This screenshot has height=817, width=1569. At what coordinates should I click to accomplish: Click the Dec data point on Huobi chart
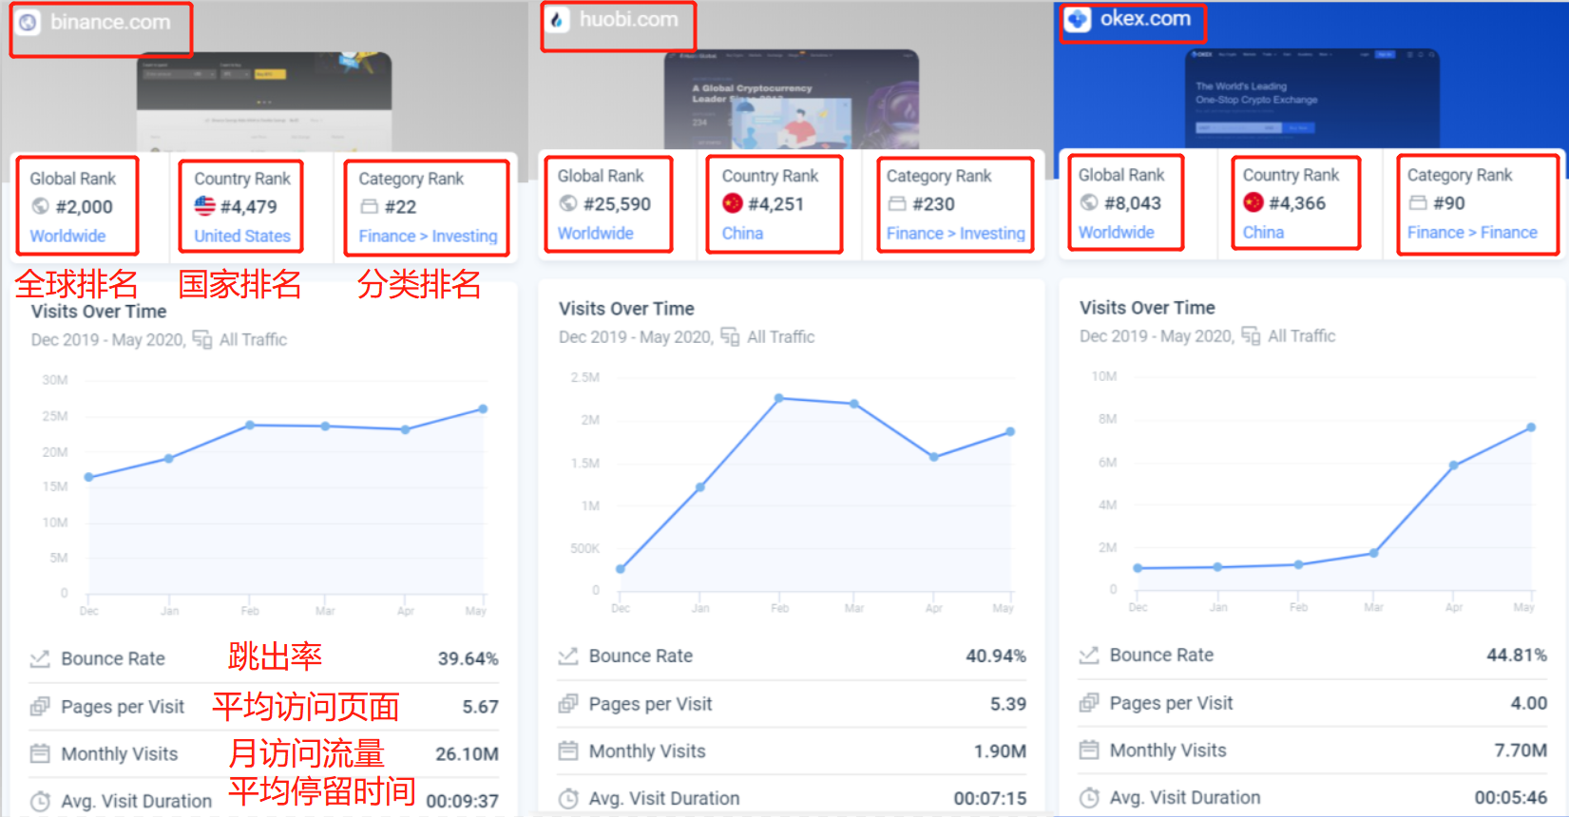tap(620, 569)
